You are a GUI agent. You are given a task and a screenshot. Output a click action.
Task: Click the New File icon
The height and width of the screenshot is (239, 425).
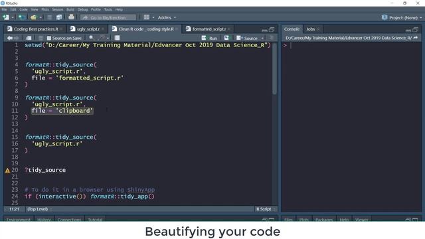[x=6, y=17]
